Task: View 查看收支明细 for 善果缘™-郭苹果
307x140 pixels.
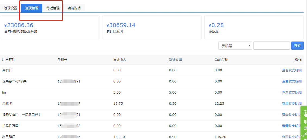Action: coord(292,81)
